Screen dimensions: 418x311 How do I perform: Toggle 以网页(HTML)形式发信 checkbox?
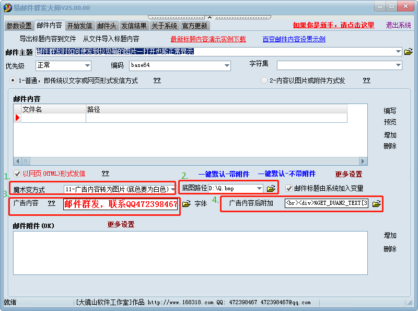click(x=17, y=174)
